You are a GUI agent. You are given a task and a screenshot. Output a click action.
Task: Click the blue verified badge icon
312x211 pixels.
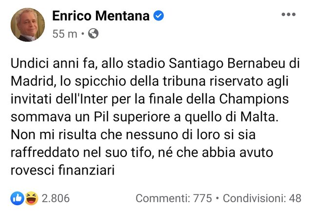158,16
